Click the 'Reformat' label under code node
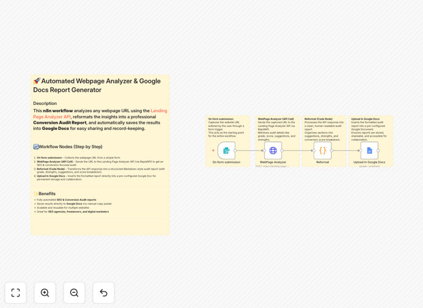Viewport: 423px width, 308px height. [x=323, y=162]
